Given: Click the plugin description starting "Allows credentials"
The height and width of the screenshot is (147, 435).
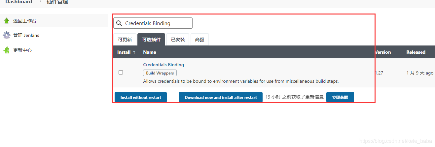Looking at the screenshot, I should point(241,81).
